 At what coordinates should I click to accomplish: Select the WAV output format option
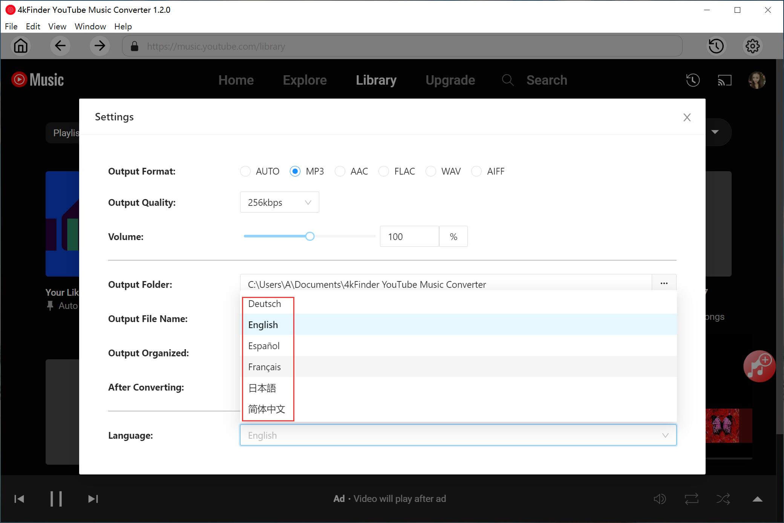coord(431,172)
